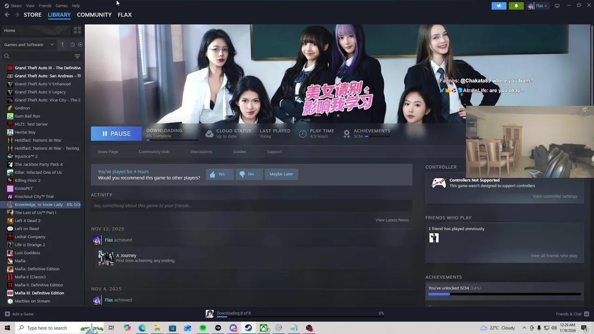
Task: Open achievements progress bar 5/34
Action: pos(504,294)
